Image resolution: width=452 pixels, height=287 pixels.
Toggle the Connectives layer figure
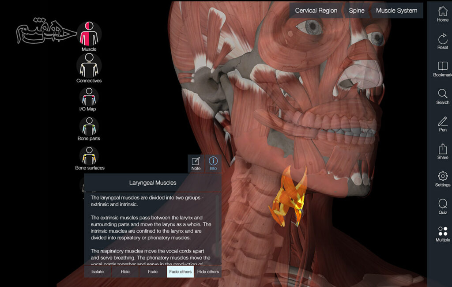click(89, 65)
